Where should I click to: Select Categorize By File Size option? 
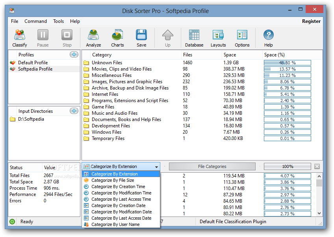click(x=121, y=180)
